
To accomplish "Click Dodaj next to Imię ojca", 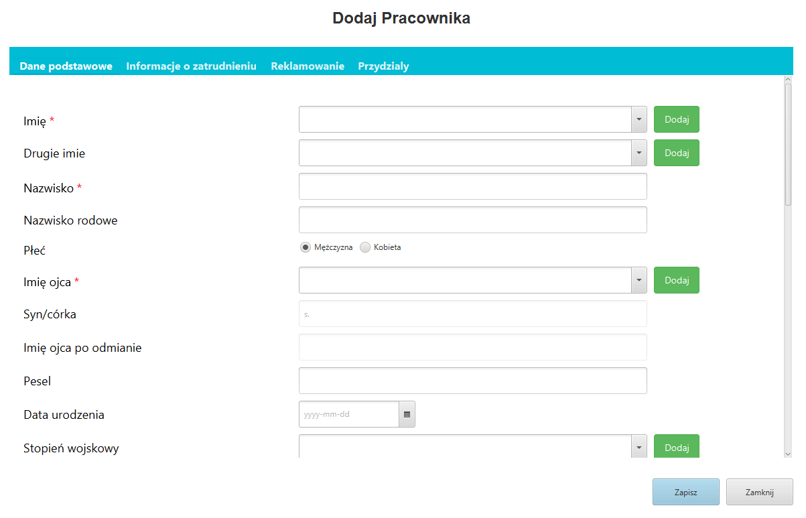I will pyautogui.click(x=677, y=280).
